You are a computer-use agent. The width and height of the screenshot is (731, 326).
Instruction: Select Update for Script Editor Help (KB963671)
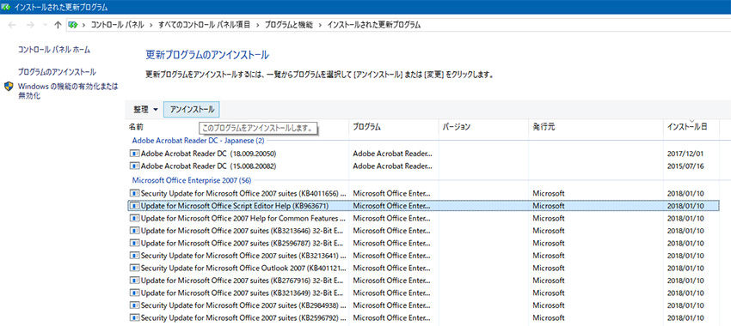tap(423, 206)
